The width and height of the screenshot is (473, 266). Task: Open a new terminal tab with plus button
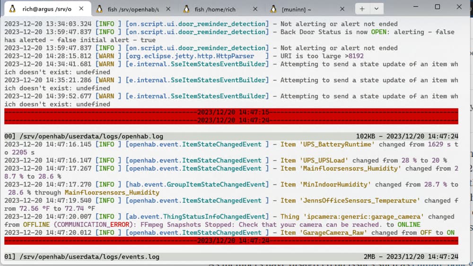362,9
